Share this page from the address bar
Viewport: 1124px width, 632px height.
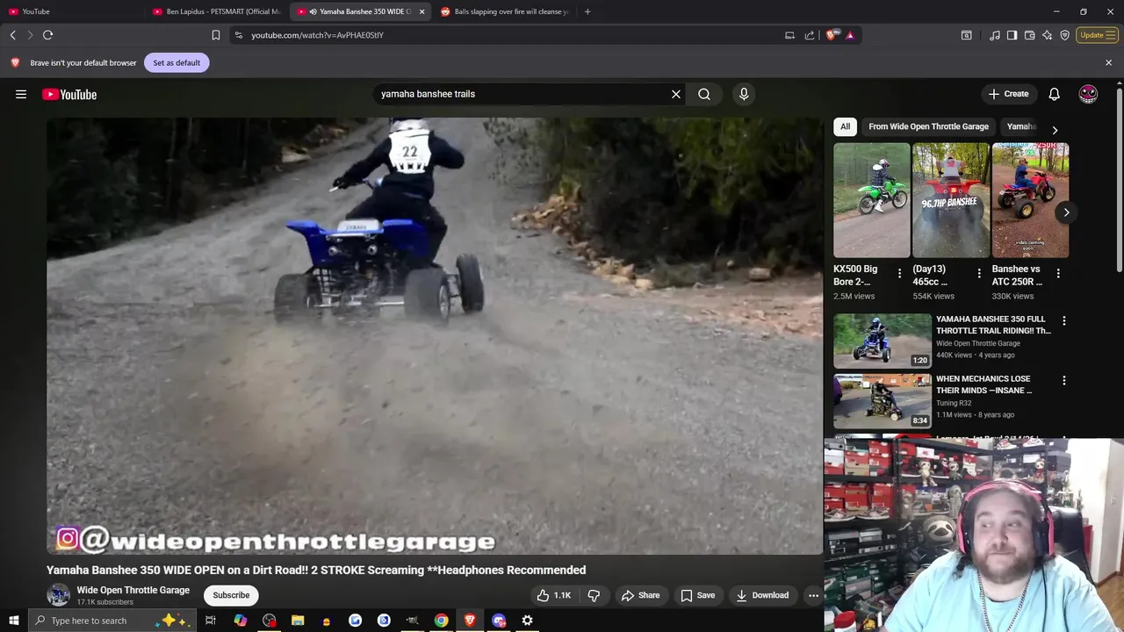[810, 35]
